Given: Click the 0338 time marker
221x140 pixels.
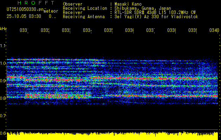Looking at the screenshot, I should [172, 30].
